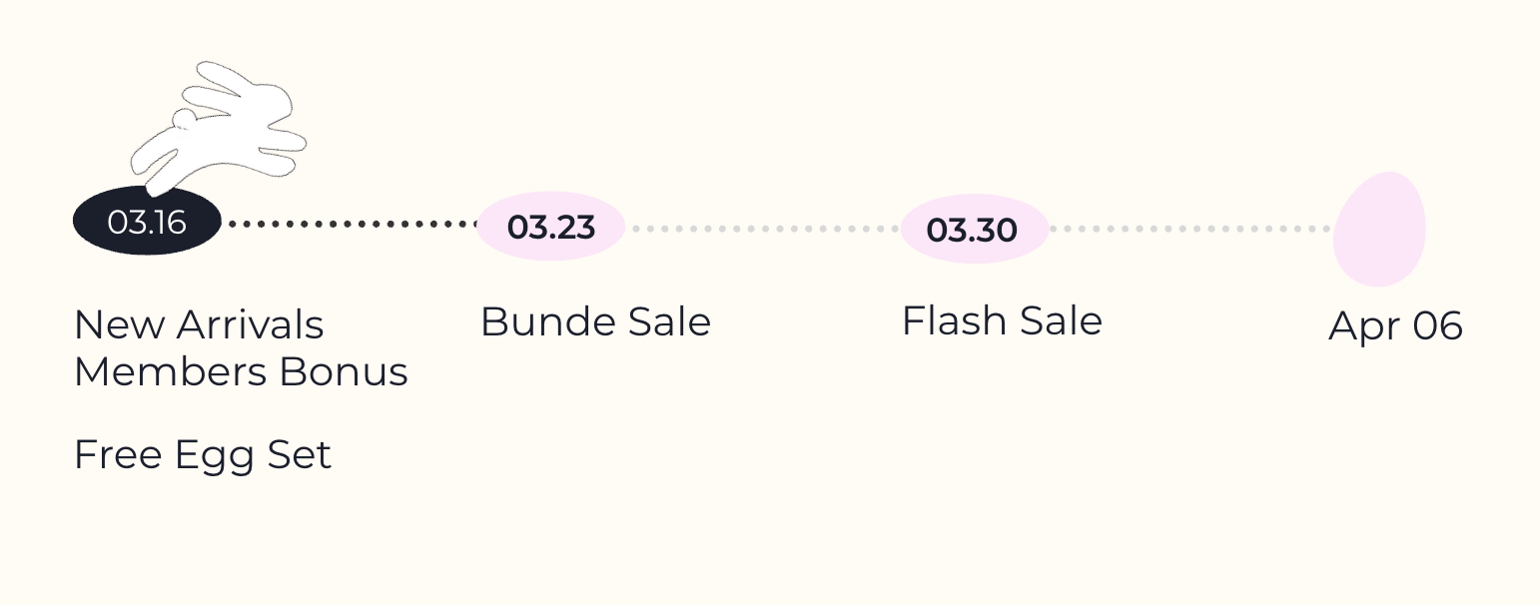This screenshot has width=1540, height=605.
Task: Select the Apr 06 date label
Action: (x=1395, y=326)
